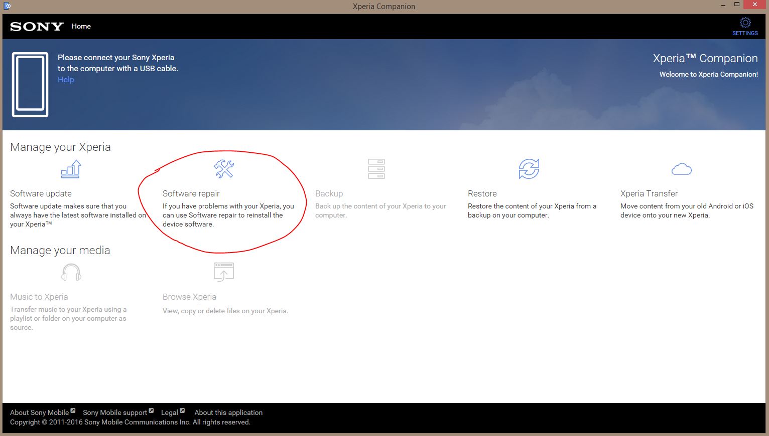This screenshot has width=769, height=436.
Task: Click the Music to Xperia headphones icon
Action: (71, 272)
